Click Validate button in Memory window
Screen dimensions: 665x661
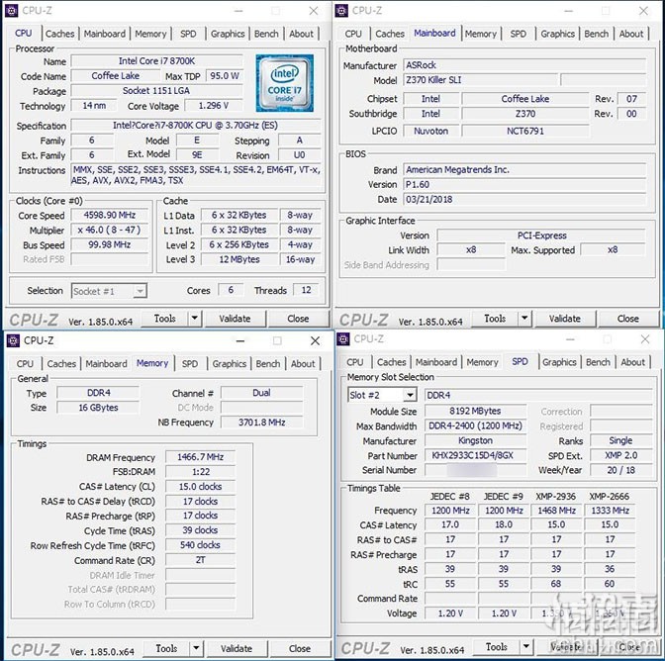(x=237, y=648)
